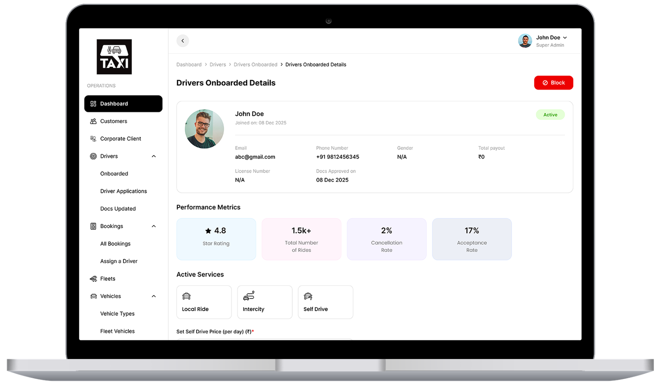Viewport: 663px width, 384px height.
Task: Select the Drivers steering wheel icon
Action: point(93,156)
